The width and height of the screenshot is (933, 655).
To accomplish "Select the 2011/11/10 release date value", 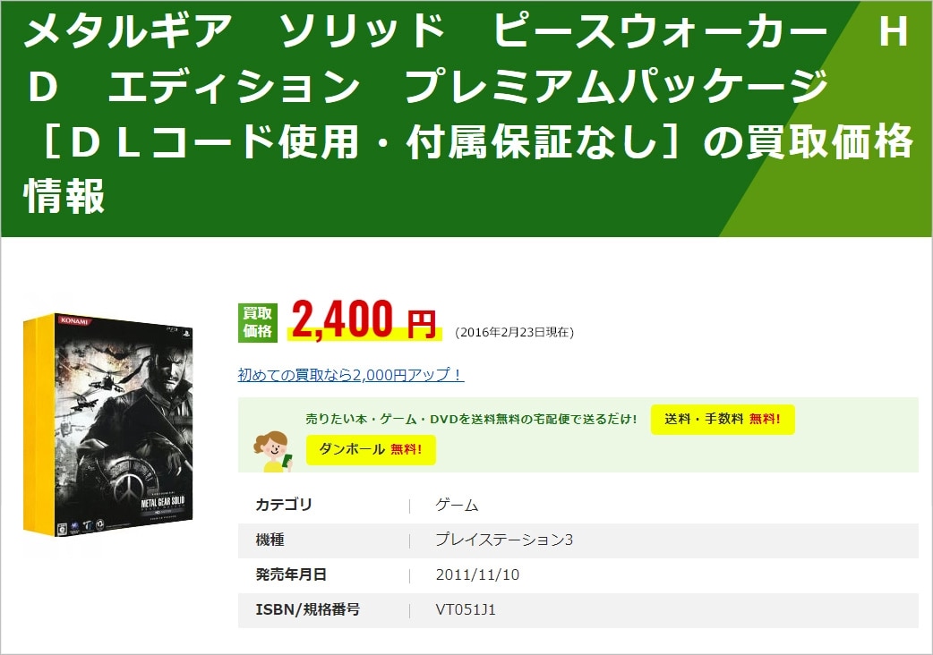I will click(x=477, y=574).
